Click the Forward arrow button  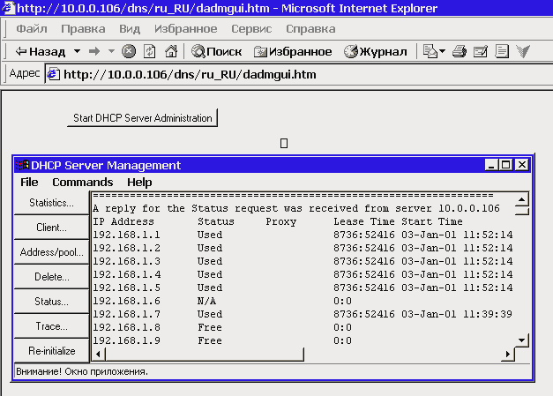pos(94,51)
